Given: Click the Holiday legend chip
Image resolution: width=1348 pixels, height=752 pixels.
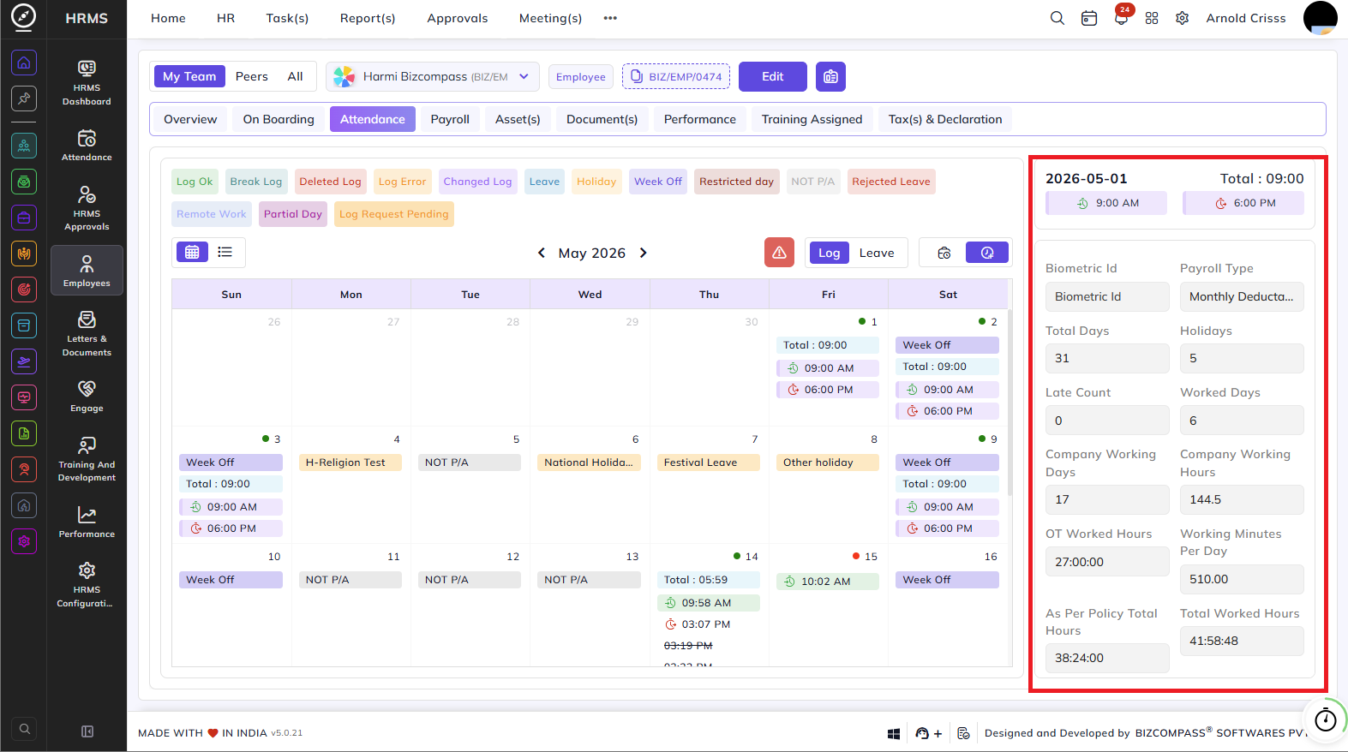Looking at the screenshot, I should click(x=596, y=182).
